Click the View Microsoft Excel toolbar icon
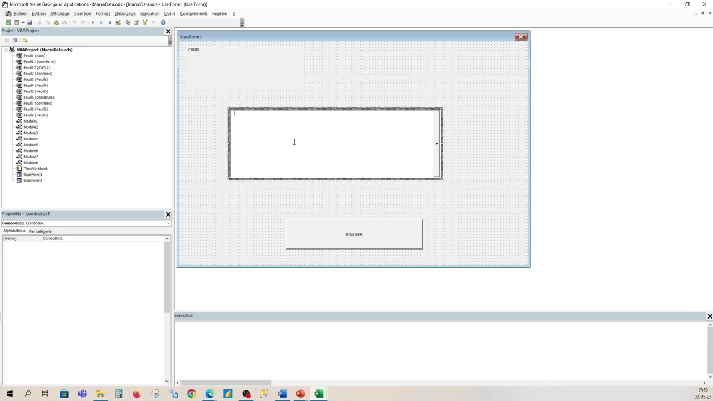 (x=8, y=22)
